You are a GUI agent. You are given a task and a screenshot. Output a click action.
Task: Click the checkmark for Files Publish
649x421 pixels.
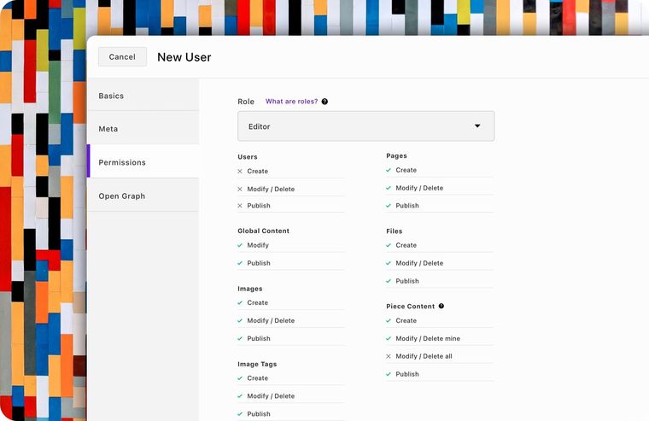[x=389, y=281]
